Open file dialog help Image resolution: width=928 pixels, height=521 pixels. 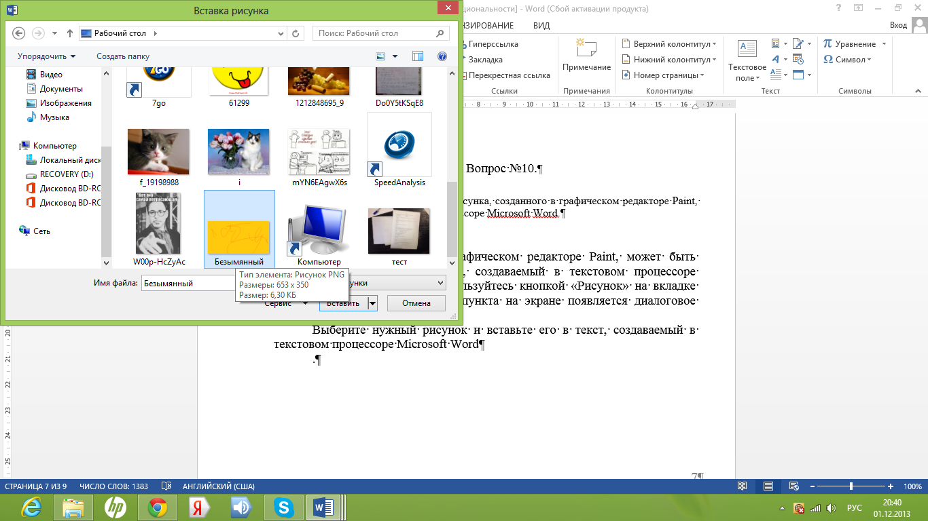(442, 56)
